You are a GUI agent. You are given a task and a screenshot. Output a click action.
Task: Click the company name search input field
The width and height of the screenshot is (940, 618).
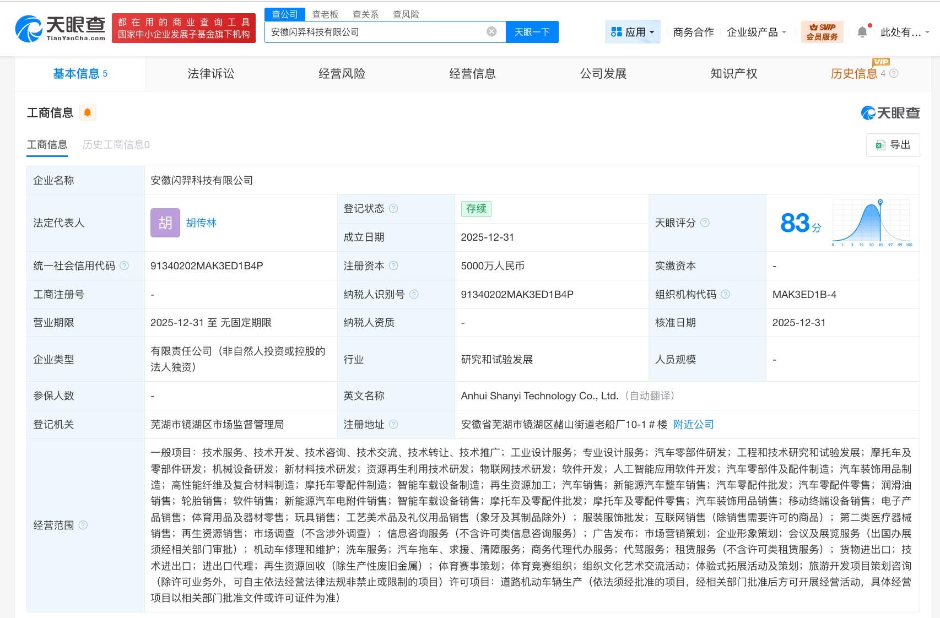coord(380,31)
